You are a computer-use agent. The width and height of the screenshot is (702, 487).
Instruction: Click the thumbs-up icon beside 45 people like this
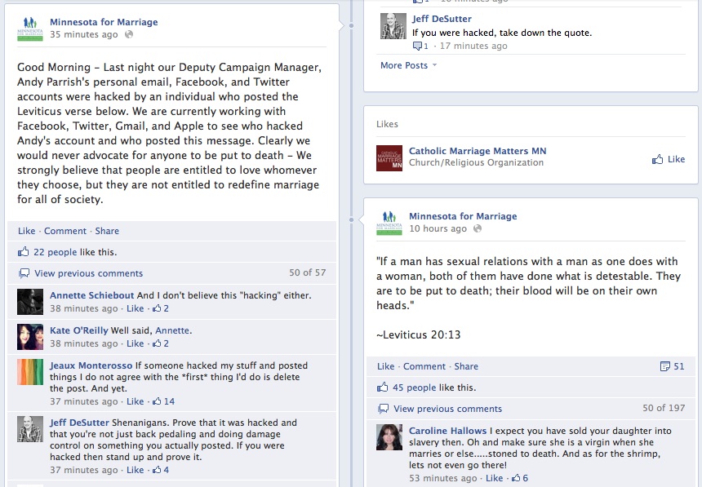[x=382, y=387]
